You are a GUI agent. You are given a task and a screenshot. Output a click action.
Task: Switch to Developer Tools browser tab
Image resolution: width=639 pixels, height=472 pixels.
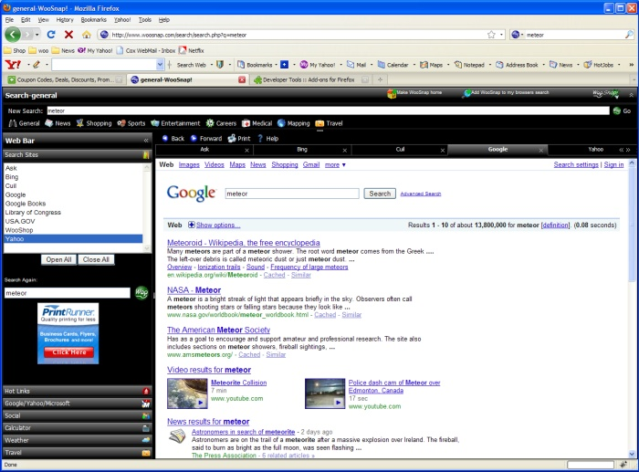[x=309, y=80]
